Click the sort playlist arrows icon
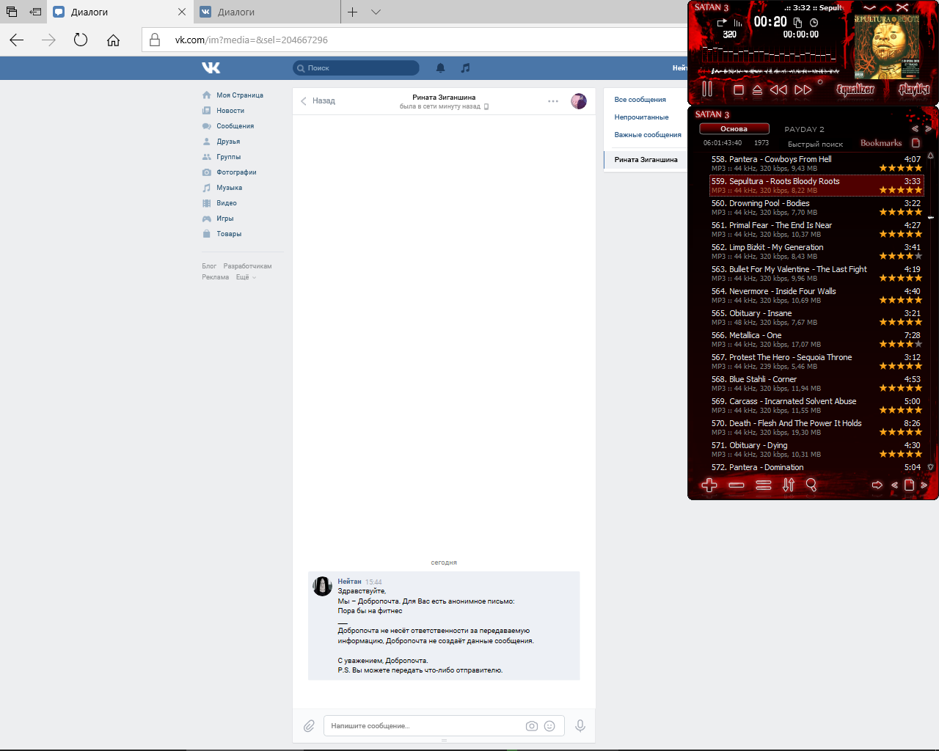939x751 pixels. click(x=789, y=485)
